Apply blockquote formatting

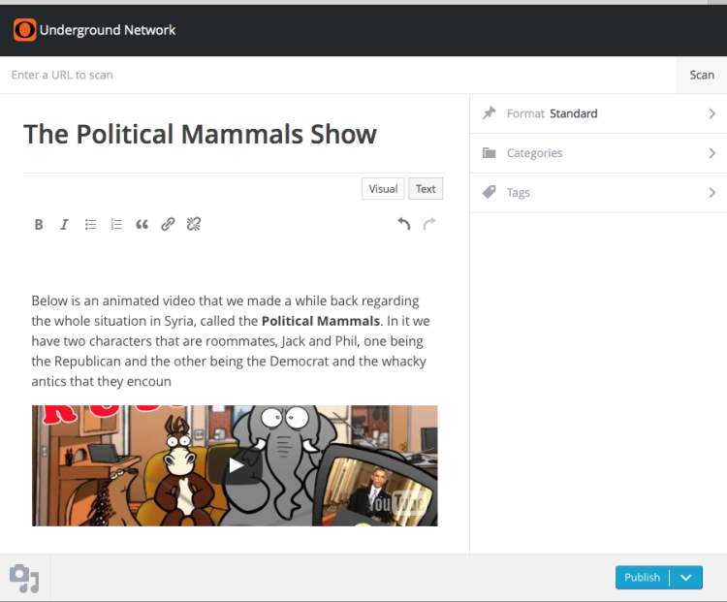[x=142, y=225]
